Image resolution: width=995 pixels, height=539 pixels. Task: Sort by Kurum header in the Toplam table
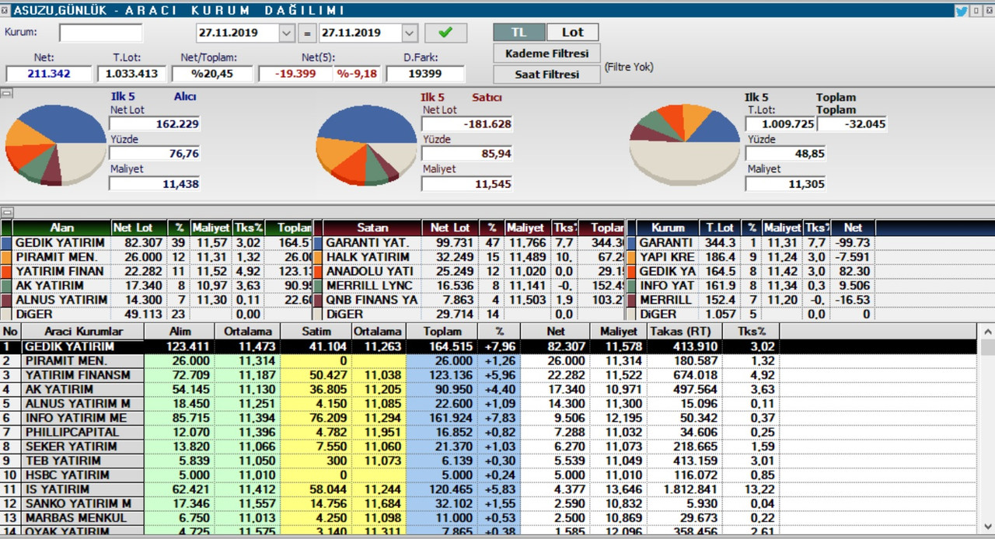668,228
